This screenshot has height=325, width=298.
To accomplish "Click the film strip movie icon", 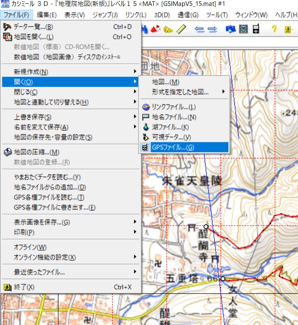I will 243,29.
